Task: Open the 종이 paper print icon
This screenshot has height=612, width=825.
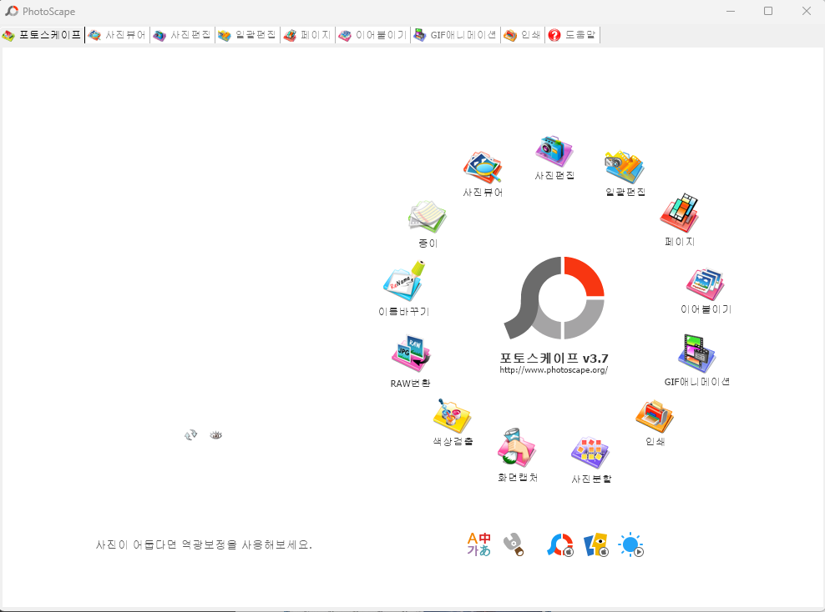Action: [x=426, y=217]
